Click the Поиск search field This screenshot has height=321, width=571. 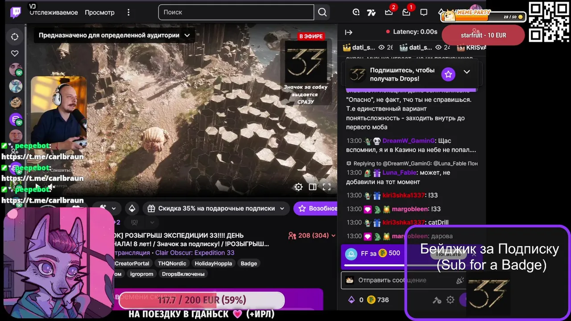coord(236,12)
